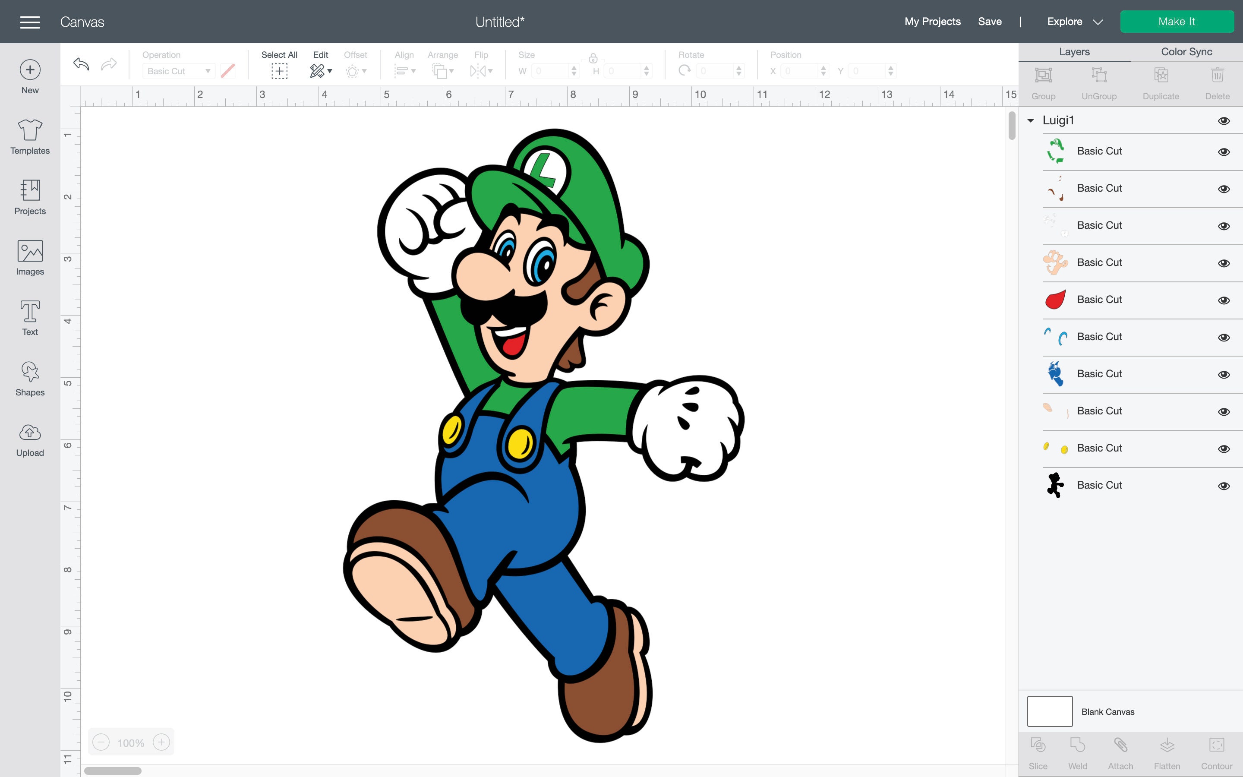Image resolution: width=1243 pixels, height=777 pixels.
Task: Hide the skin tone face Basic Cut layer
Action: tap(1224, 263)
